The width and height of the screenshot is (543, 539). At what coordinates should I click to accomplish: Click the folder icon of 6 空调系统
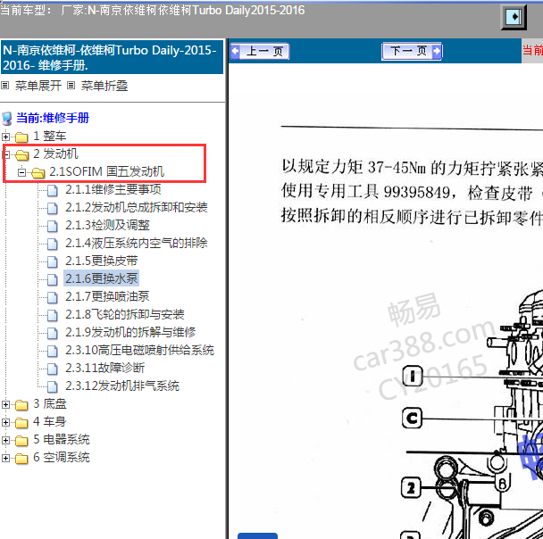point(21,459)
